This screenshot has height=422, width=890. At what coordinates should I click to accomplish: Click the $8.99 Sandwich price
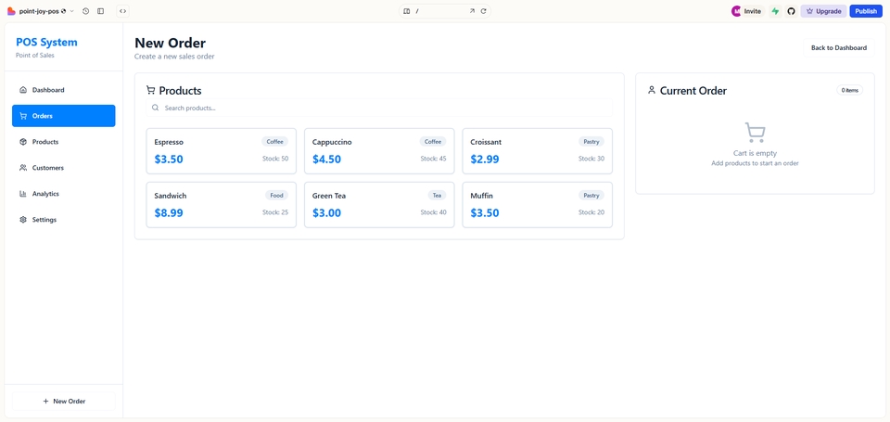[169, 213]
